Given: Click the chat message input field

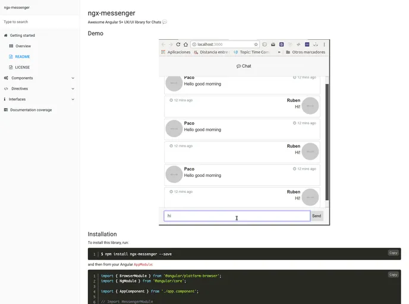Looking at the screenshot, I should [237, 216].
